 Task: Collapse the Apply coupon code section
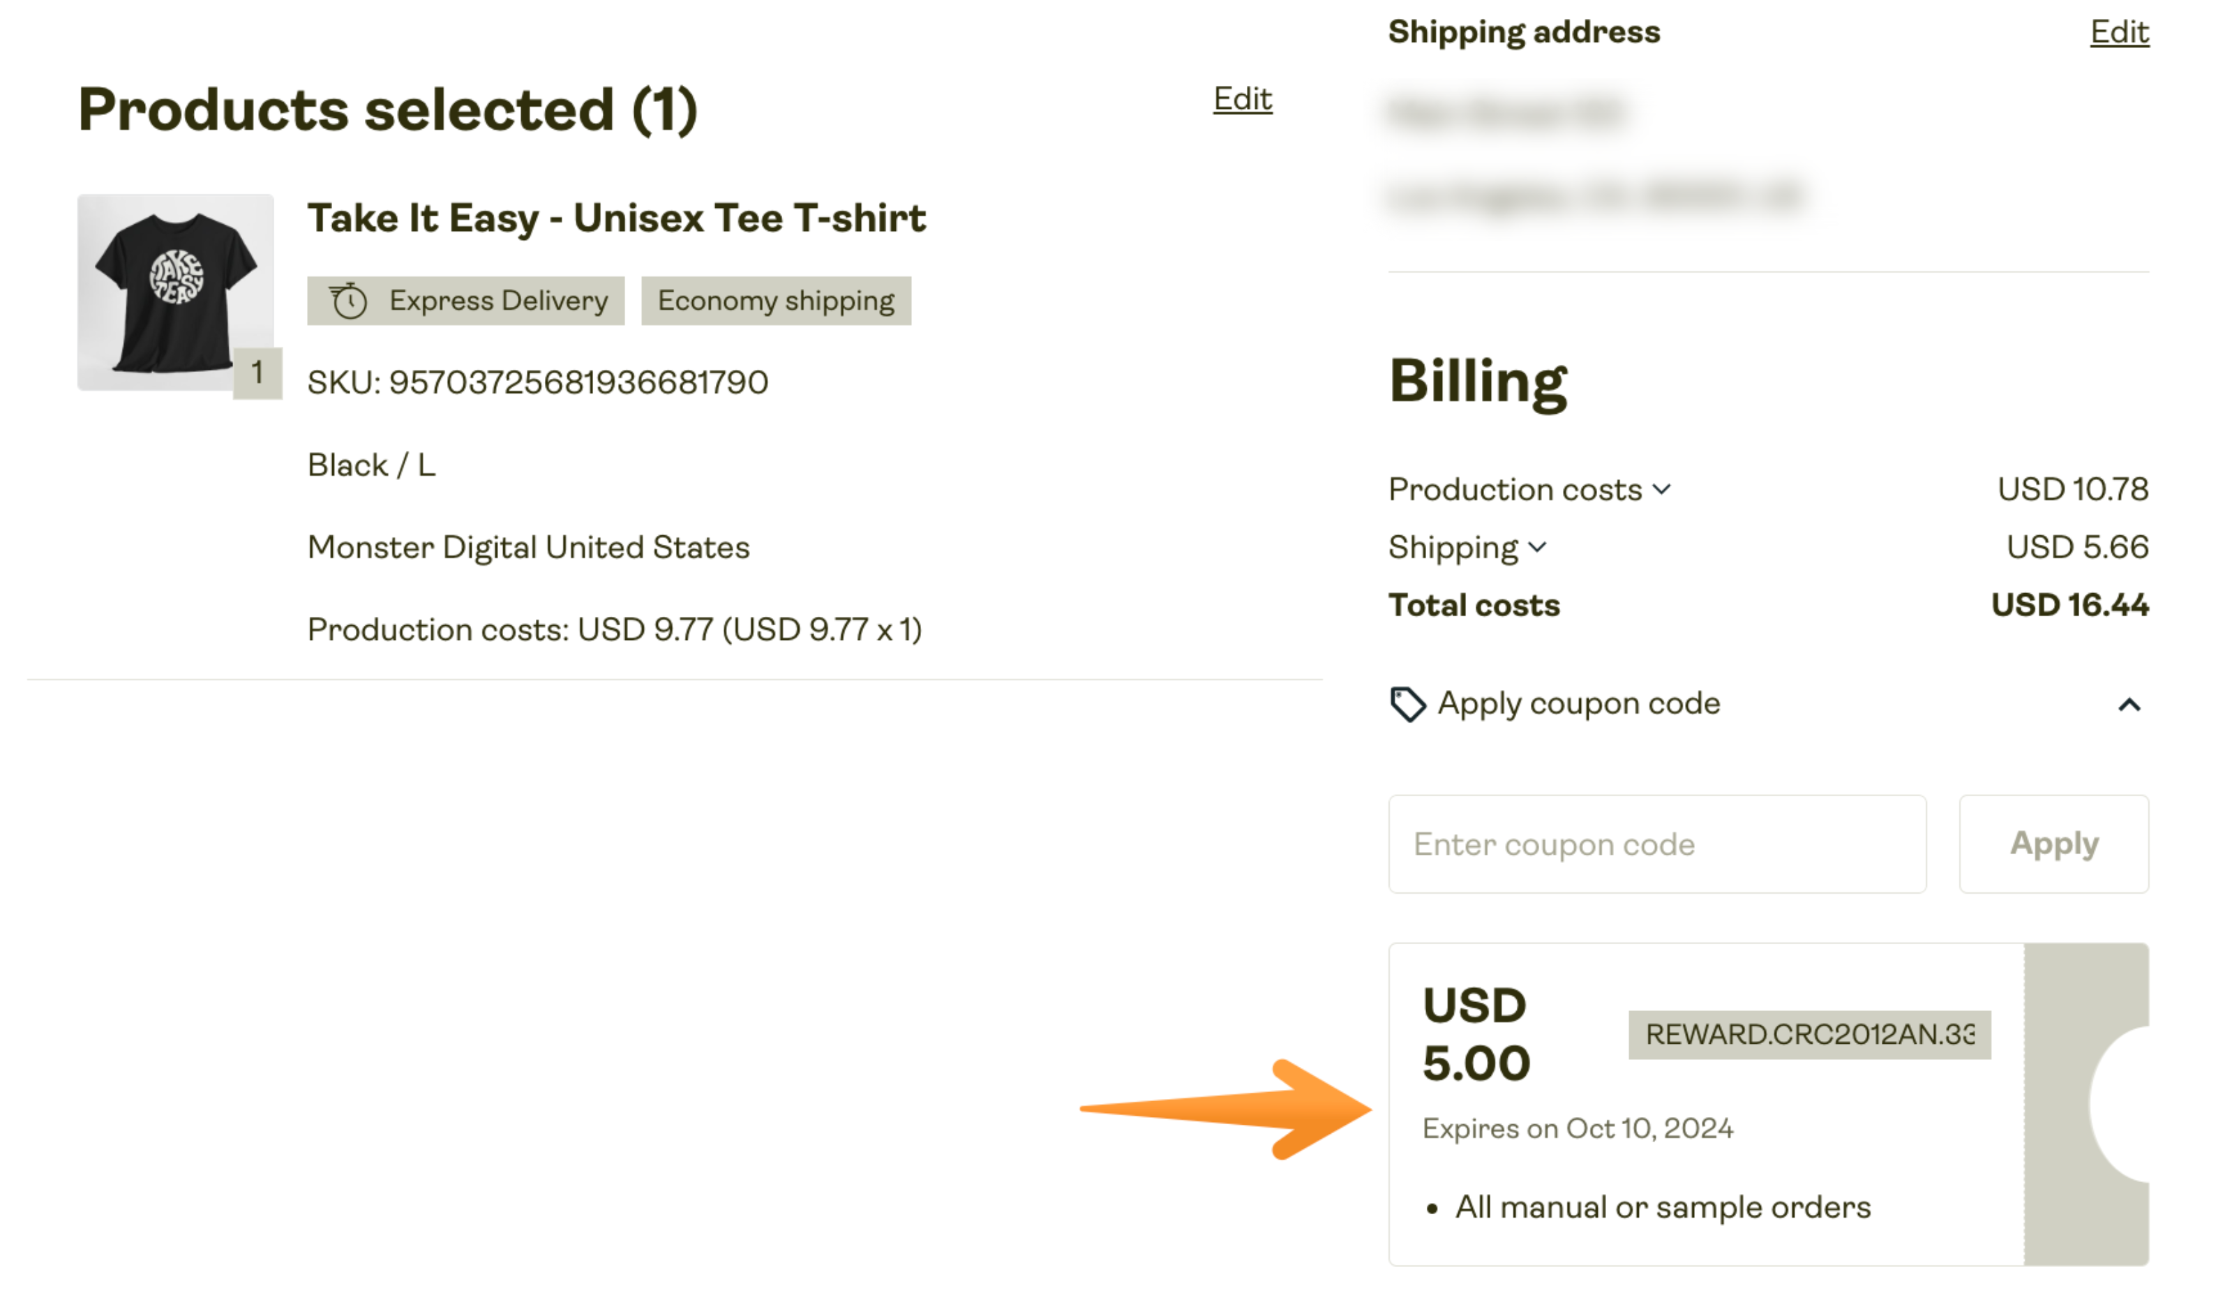click(2129, 705)
